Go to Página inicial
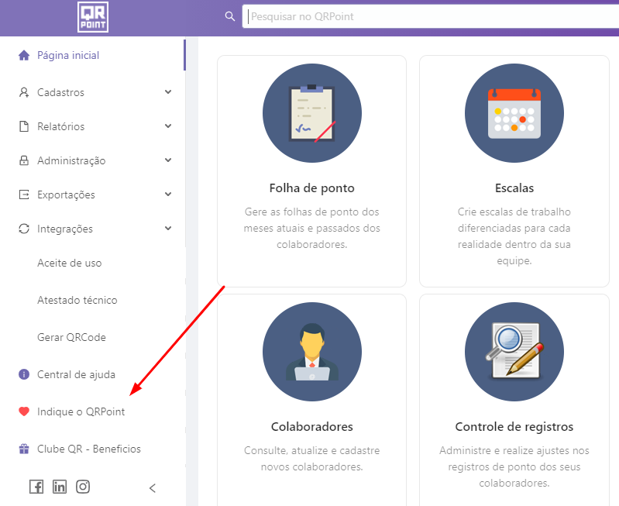Image resolution: width=619 pixels, height=506 pixels. tap(68, 56)
